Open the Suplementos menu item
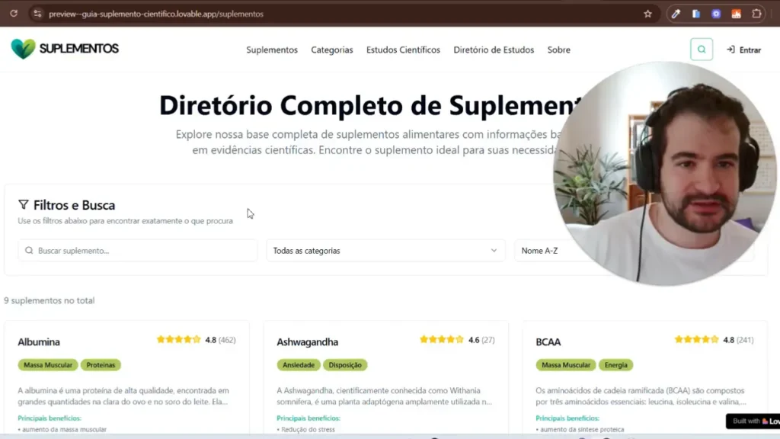 (x=272, y=50)
